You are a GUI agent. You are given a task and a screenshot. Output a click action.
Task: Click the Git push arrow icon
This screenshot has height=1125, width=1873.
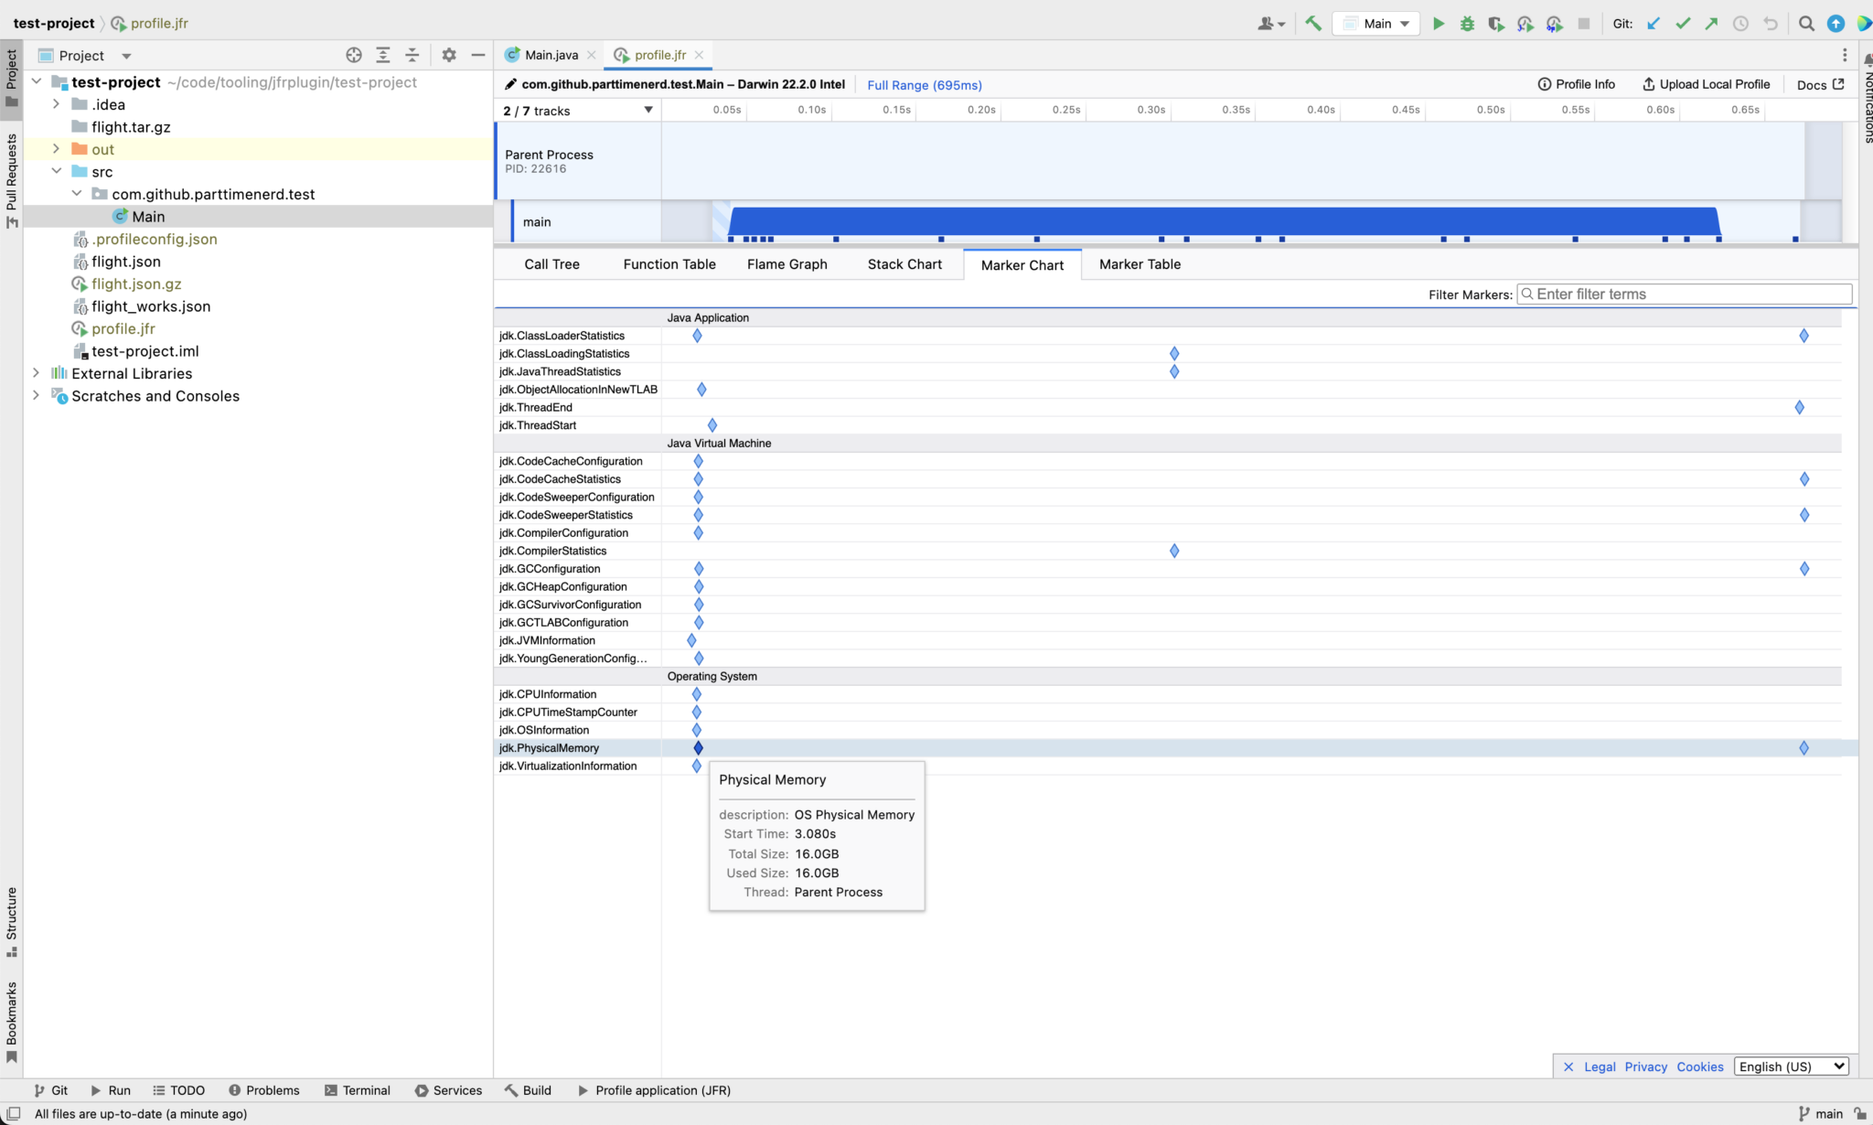tap(1711, 24)
